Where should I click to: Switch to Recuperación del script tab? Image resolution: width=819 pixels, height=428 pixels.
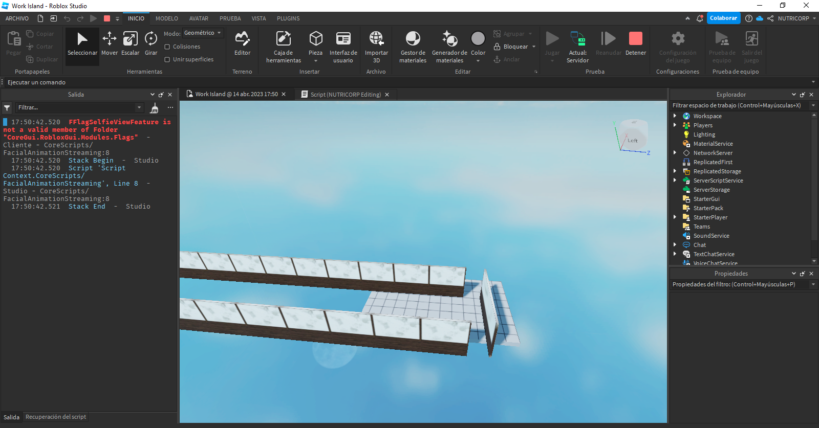pyautogui.click(x=56, y=417)
